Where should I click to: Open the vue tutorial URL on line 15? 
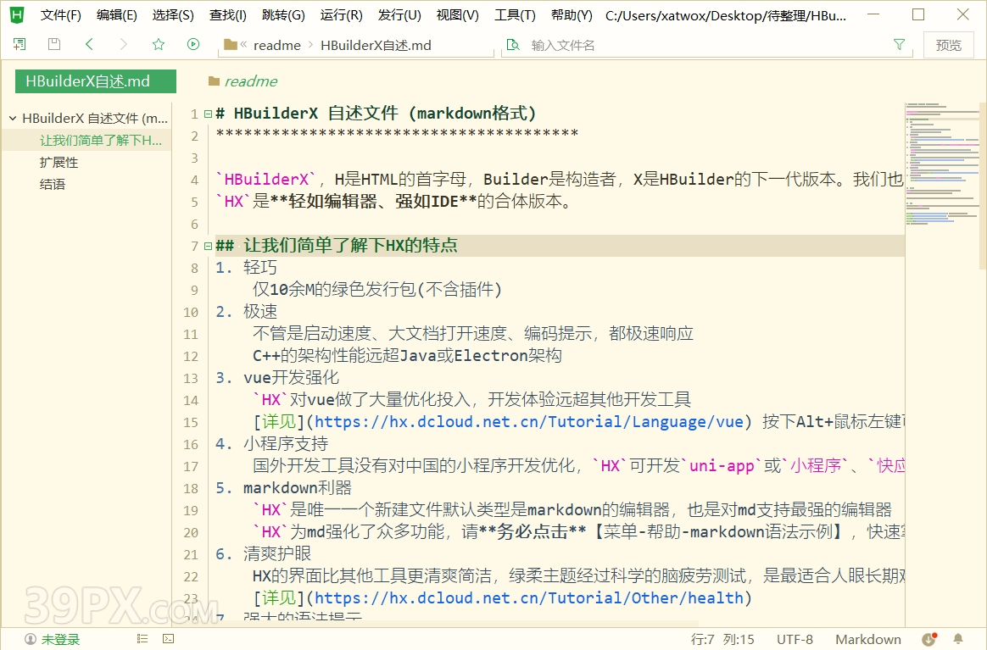(529, 421)
